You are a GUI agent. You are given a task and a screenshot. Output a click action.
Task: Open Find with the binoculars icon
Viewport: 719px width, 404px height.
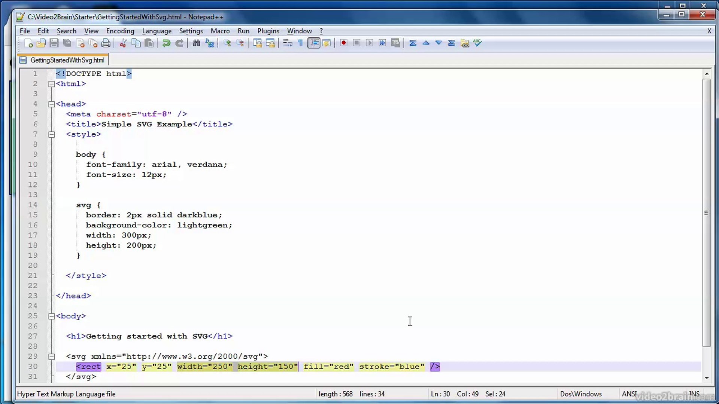click(x=196, y=43)
